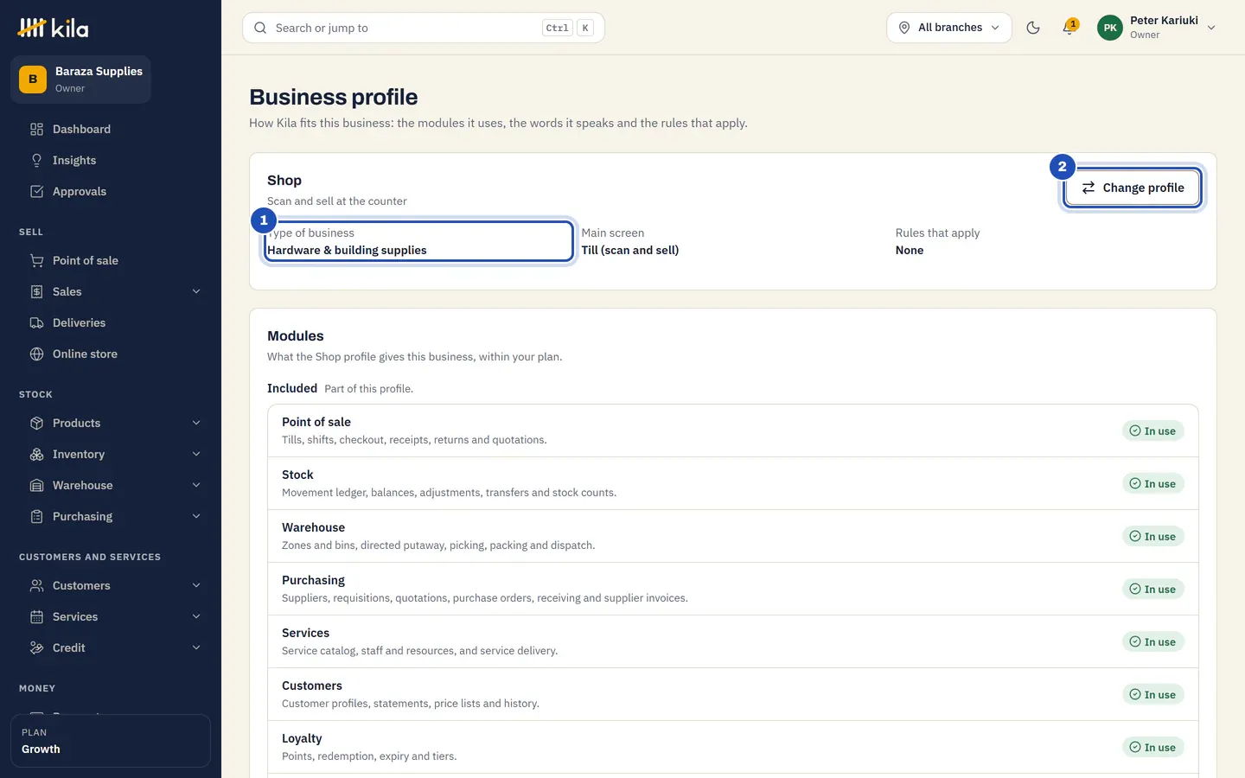Go to Dashboard in the sidebar

(111, 129)
